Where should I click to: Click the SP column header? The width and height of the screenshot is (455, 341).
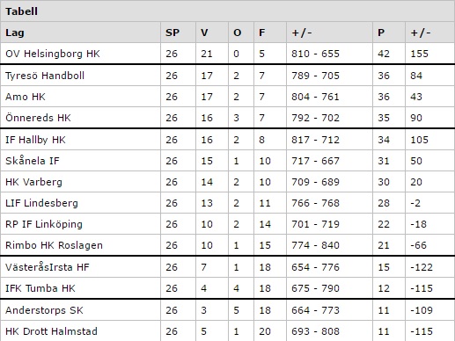click(x=172, y=33)
